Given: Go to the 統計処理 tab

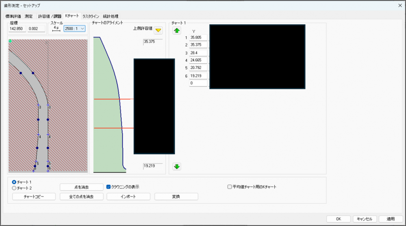Looking at the screenshot, I should pyautogui.click(x=111, y=16).
